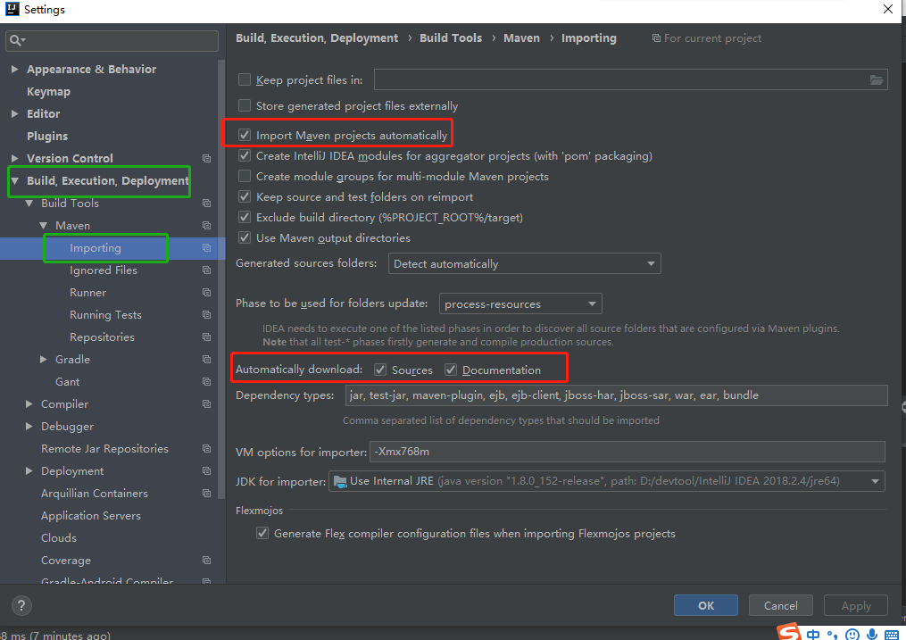
Task: Collapse the Build Tools node
Action: [29, 204]
